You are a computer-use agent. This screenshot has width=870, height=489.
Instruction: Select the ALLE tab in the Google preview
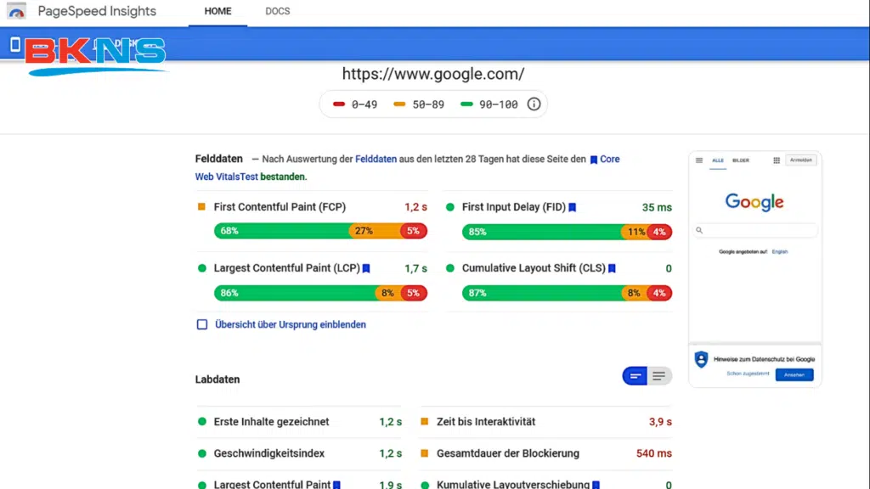click(718, 160)
